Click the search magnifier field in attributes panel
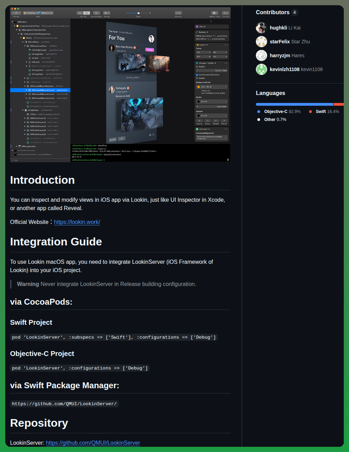349x452 pixels. click(211, 21)
